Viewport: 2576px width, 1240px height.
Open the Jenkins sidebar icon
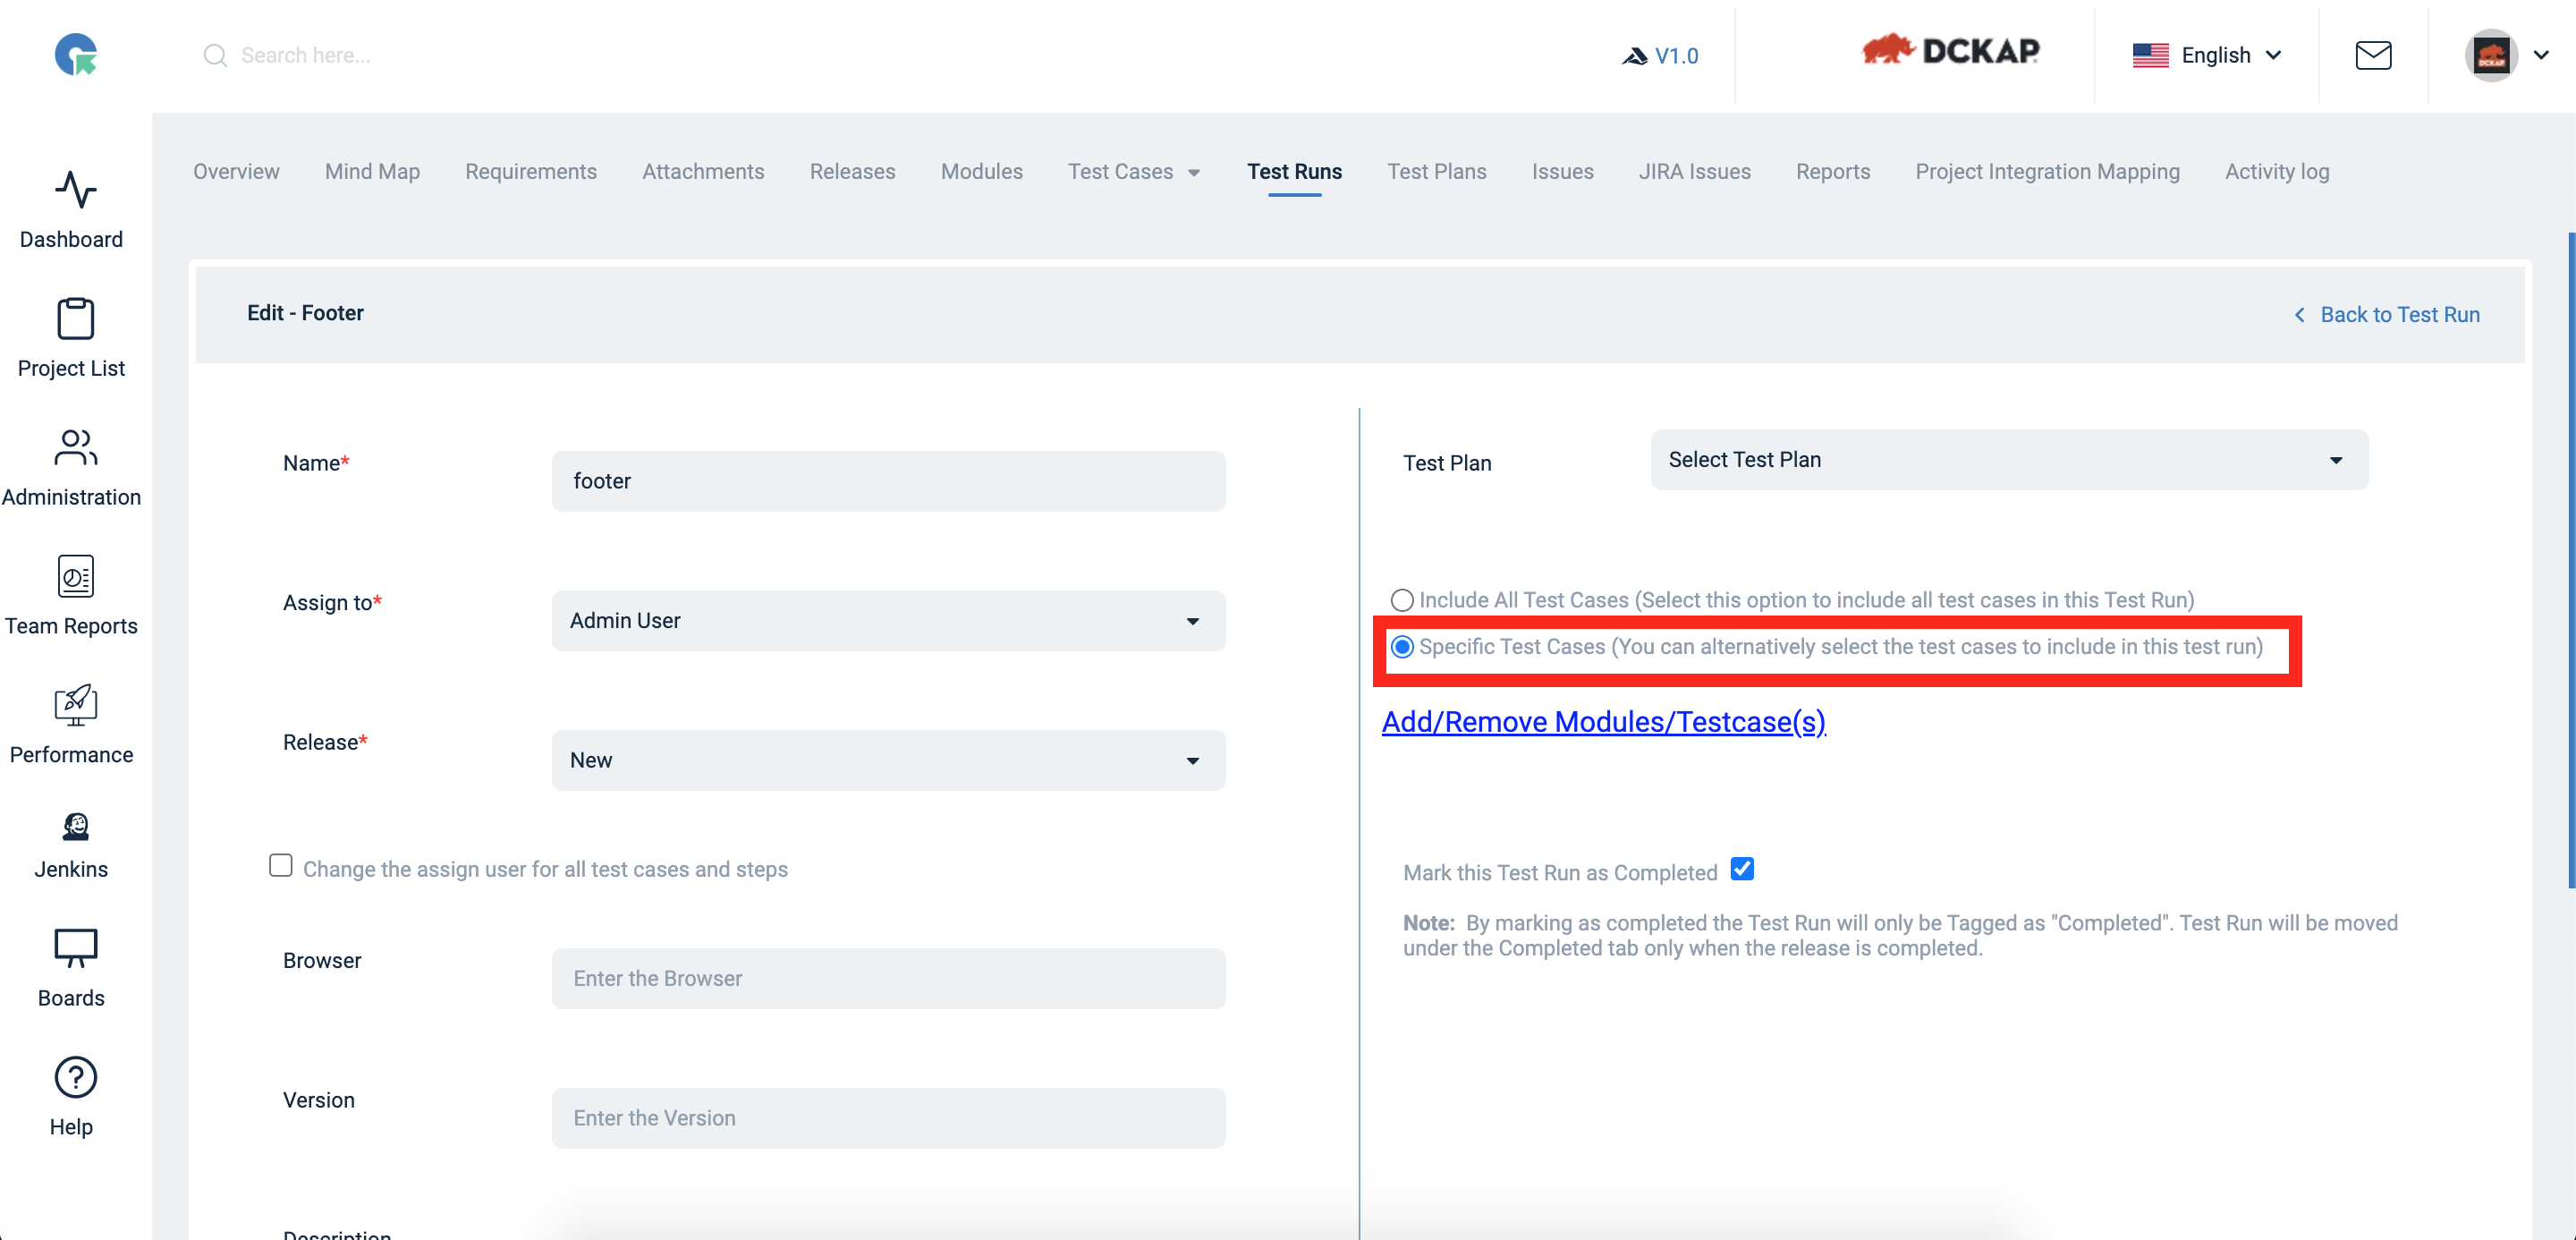[75, 827]
